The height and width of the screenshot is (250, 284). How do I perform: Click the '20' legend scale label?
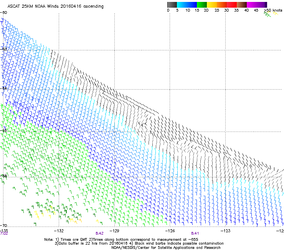206,10
